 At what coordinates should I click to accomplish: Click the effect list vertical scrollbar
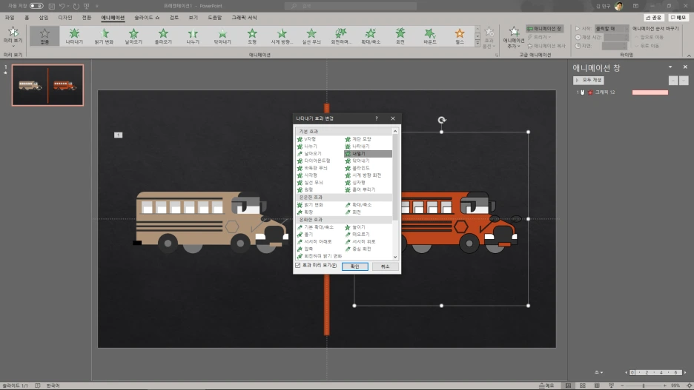point(394,195)
